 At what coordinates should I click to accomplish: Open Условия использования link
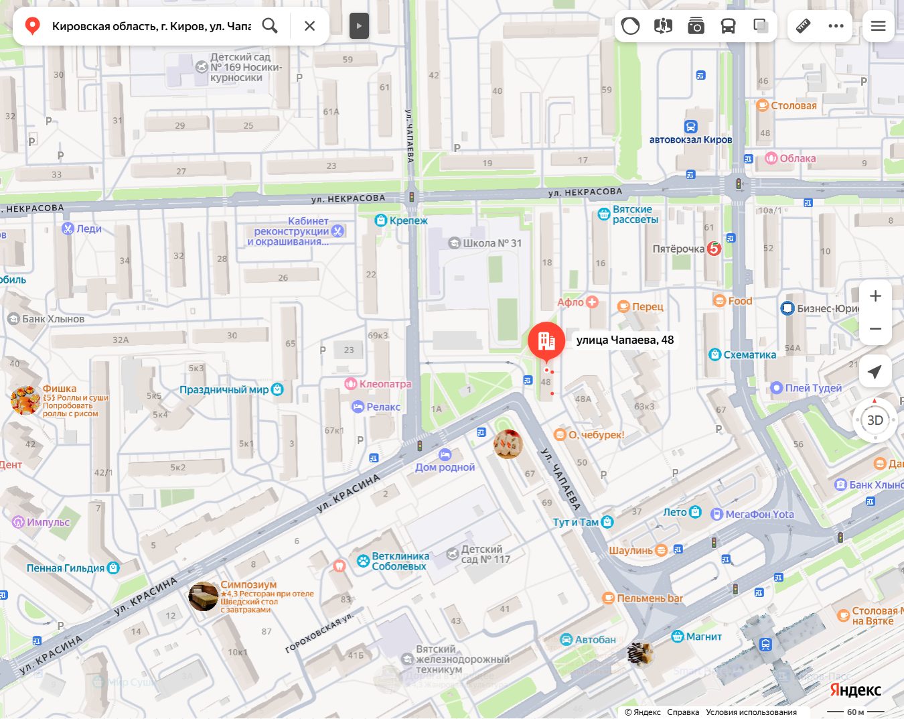click(751, 712)
